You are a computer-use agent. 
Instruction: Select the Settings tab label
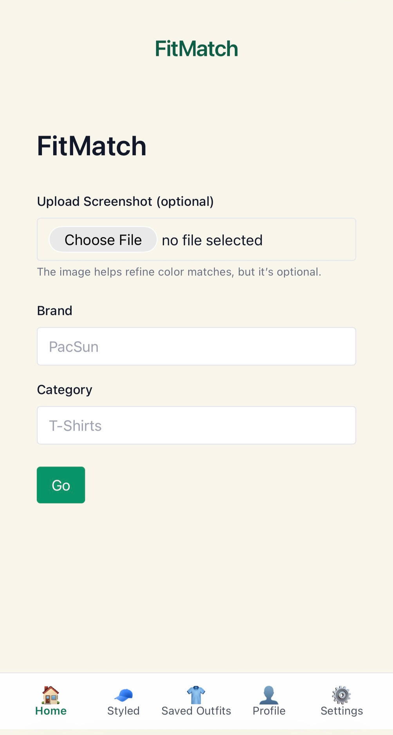point(341,711)
